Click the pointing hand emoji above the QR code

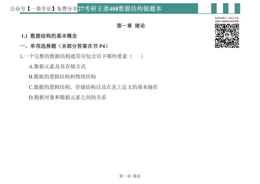click(237, 18)
